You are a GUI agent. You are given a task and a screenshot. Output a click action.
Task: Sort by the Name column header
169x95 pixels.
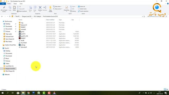(x=20, y=20)
